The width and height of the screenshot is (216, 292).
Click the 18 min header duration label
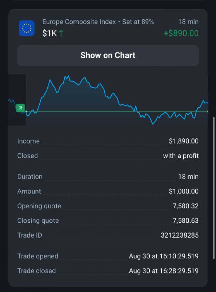[x=188, y=22]
